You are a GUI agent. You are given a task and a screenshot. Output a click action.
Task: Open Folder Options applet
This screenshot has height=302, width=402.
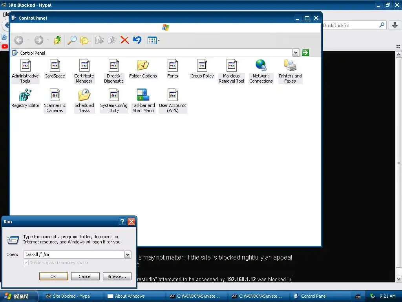coord(143,69)
